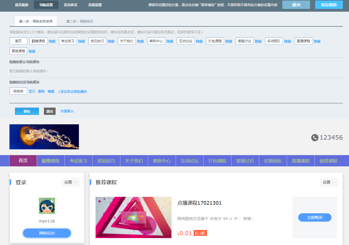Click the phone icon beside 123456
The height and width of the screenshot is (245, 349).
pyautogui.click(x=315, y=137)
